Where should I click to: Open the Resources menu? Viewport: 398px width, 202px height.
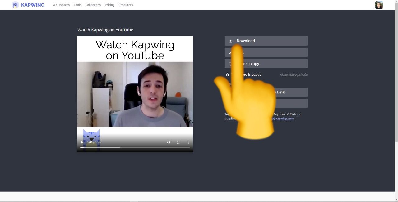(126, 5)
